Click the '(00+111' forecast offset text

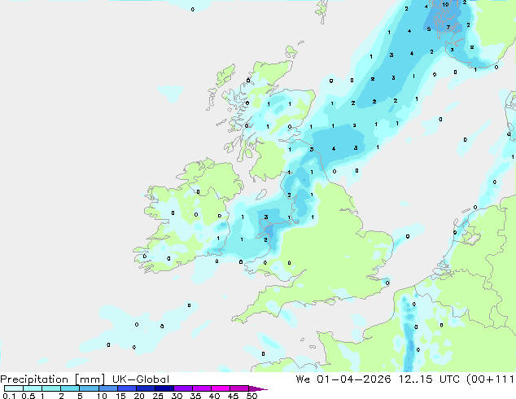[x=490, y=379]
